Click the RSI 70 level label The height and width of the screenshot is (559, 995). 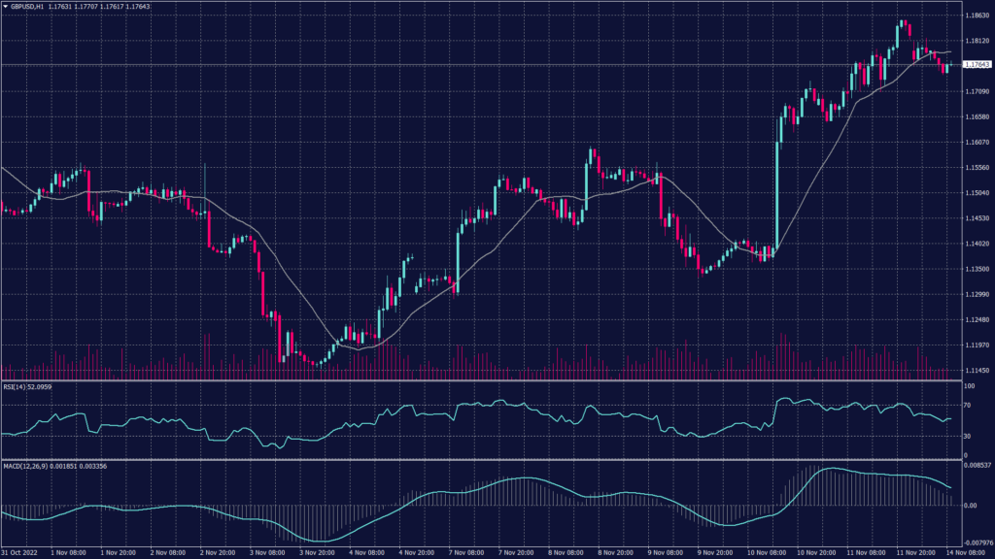coord(968,405)
